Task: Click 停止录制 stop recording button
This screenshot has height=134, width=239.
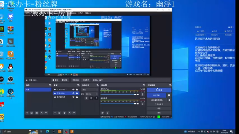Action: pyautogui.click(x=156, y=95)
